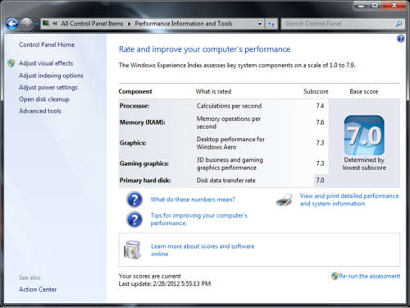Select the Memory (RAM): row label
The width and height of the screenshot is (410, 308).
[x=143, y=122]
